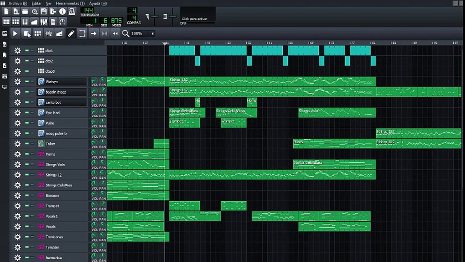Click the dtep3 beat track name
This screenshot has width=465, height=262.
point(50,71)
